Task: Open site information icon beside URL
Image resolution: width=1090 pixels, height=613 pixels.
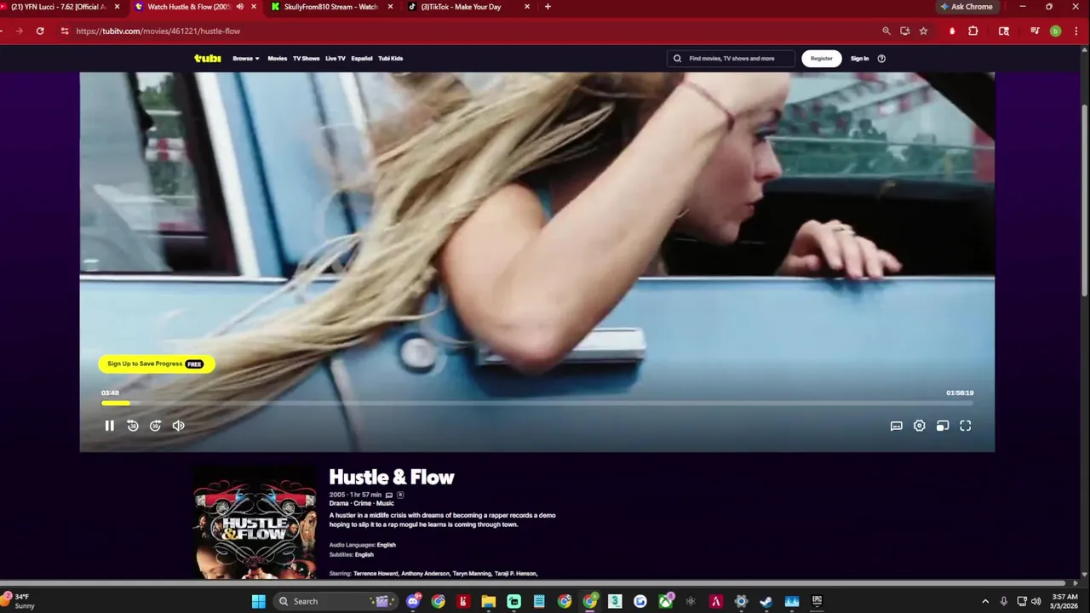Action: [64, 31]
